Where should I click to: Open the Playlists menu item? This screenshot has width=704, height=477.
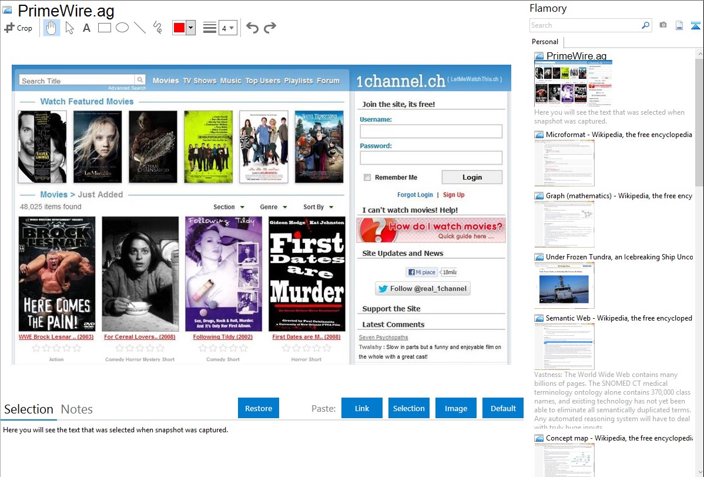coord(299,81)
